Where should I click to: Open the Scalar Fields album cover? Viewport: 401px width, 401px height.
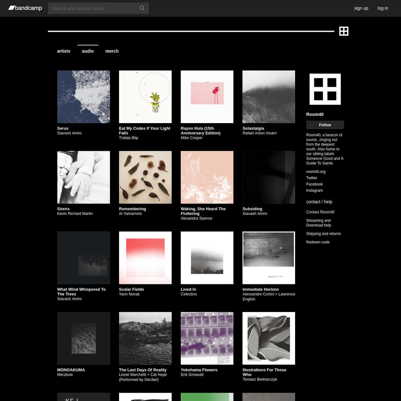[145, 258]
